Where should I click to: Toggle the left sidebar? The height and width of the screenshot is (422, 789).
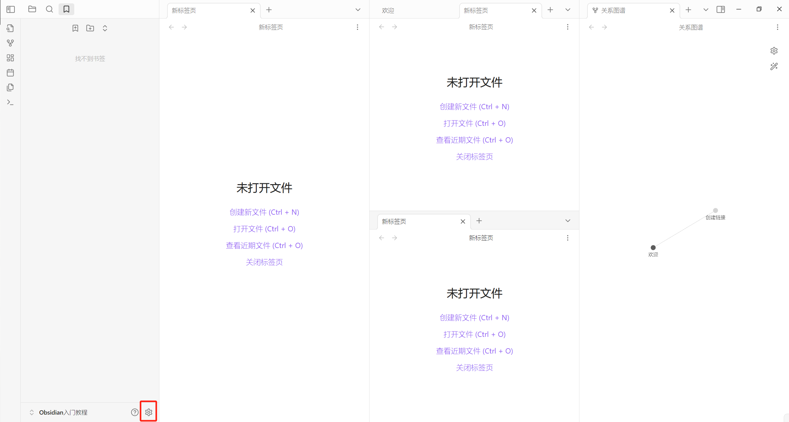10,9
